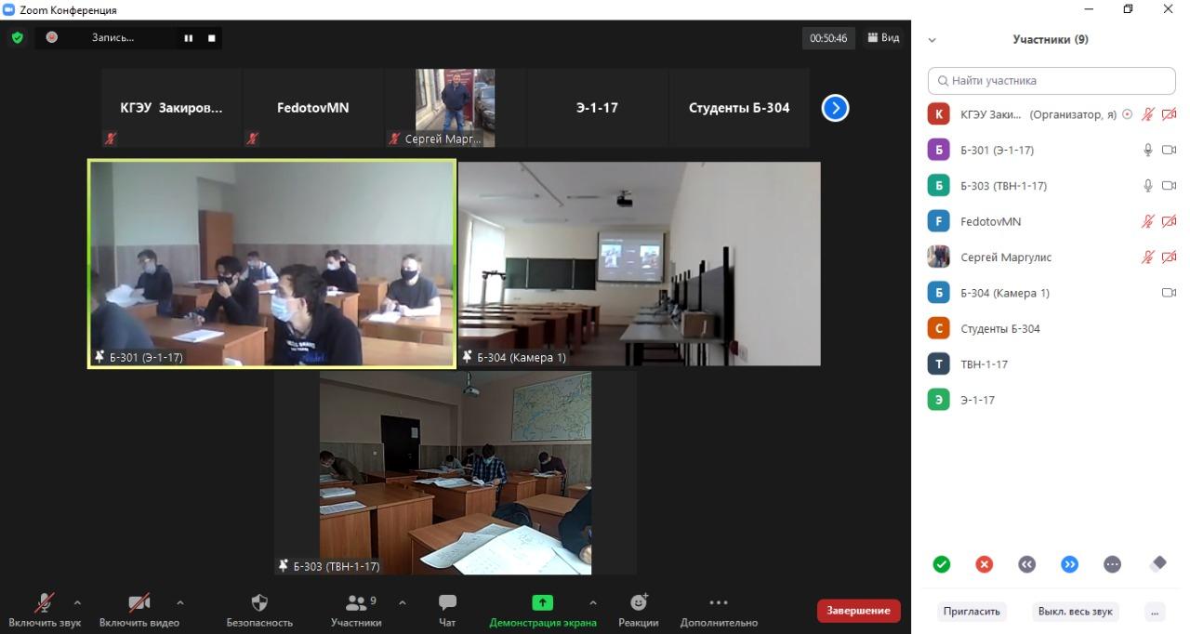This screenshot has height=634, width=1190.
Task: Expand video options arrow beside camera
Action: coord(180,602)
